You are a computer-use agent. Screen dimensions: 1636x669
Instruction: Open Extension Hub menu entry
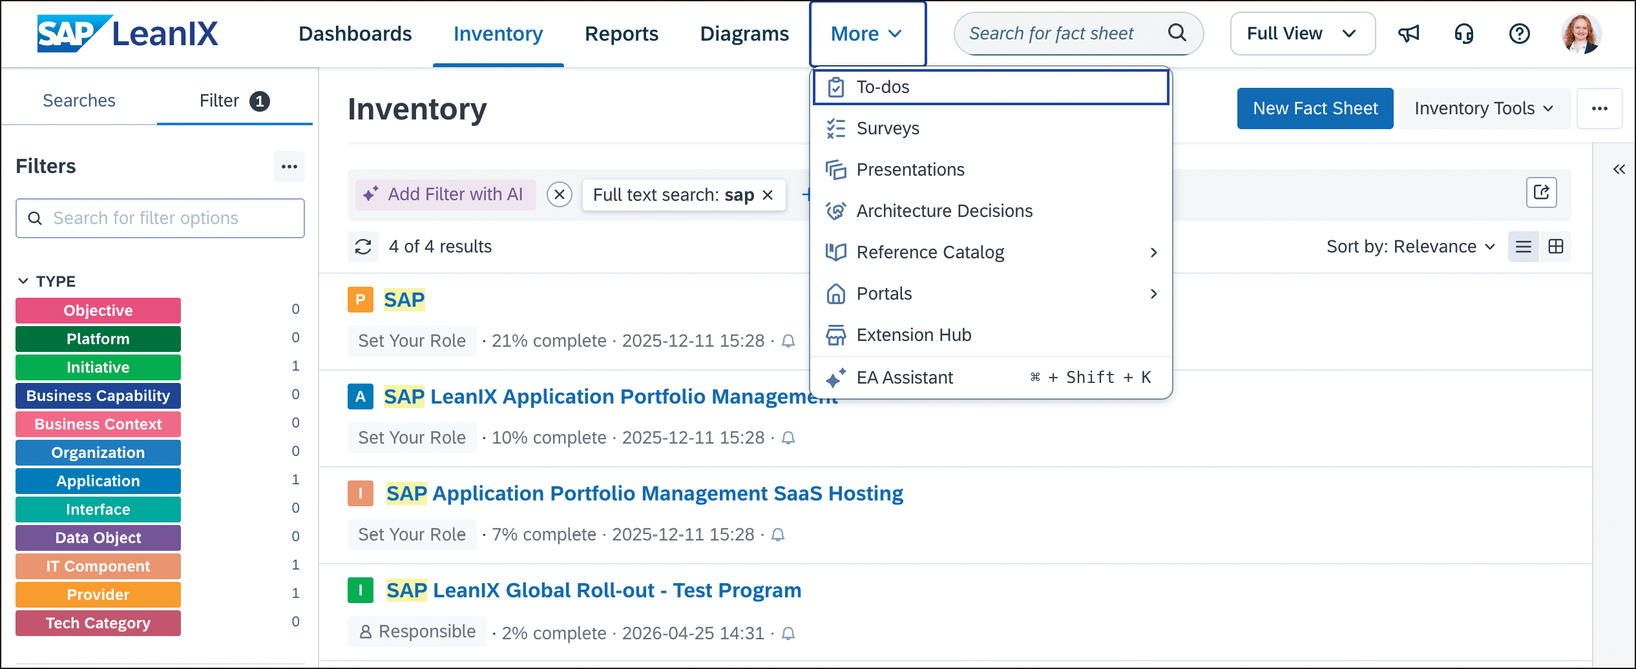[991, 335]
